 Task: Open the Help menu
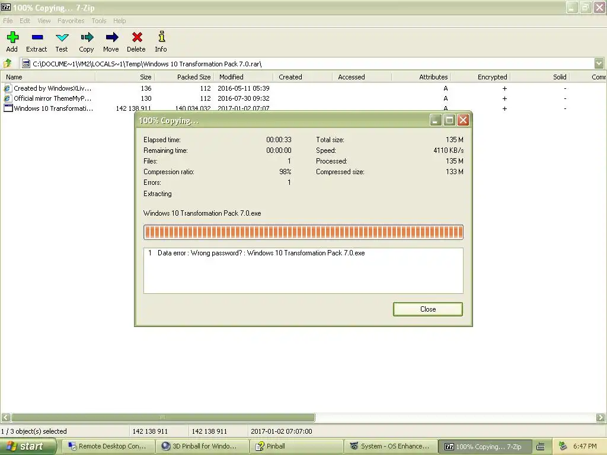pyautogui.click(x=119, y=21)
